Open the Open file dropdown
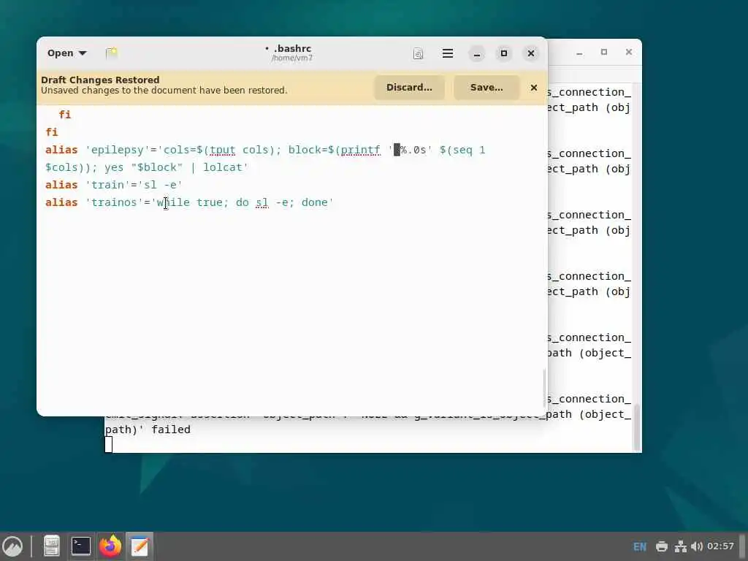 (x=66, y=53)
